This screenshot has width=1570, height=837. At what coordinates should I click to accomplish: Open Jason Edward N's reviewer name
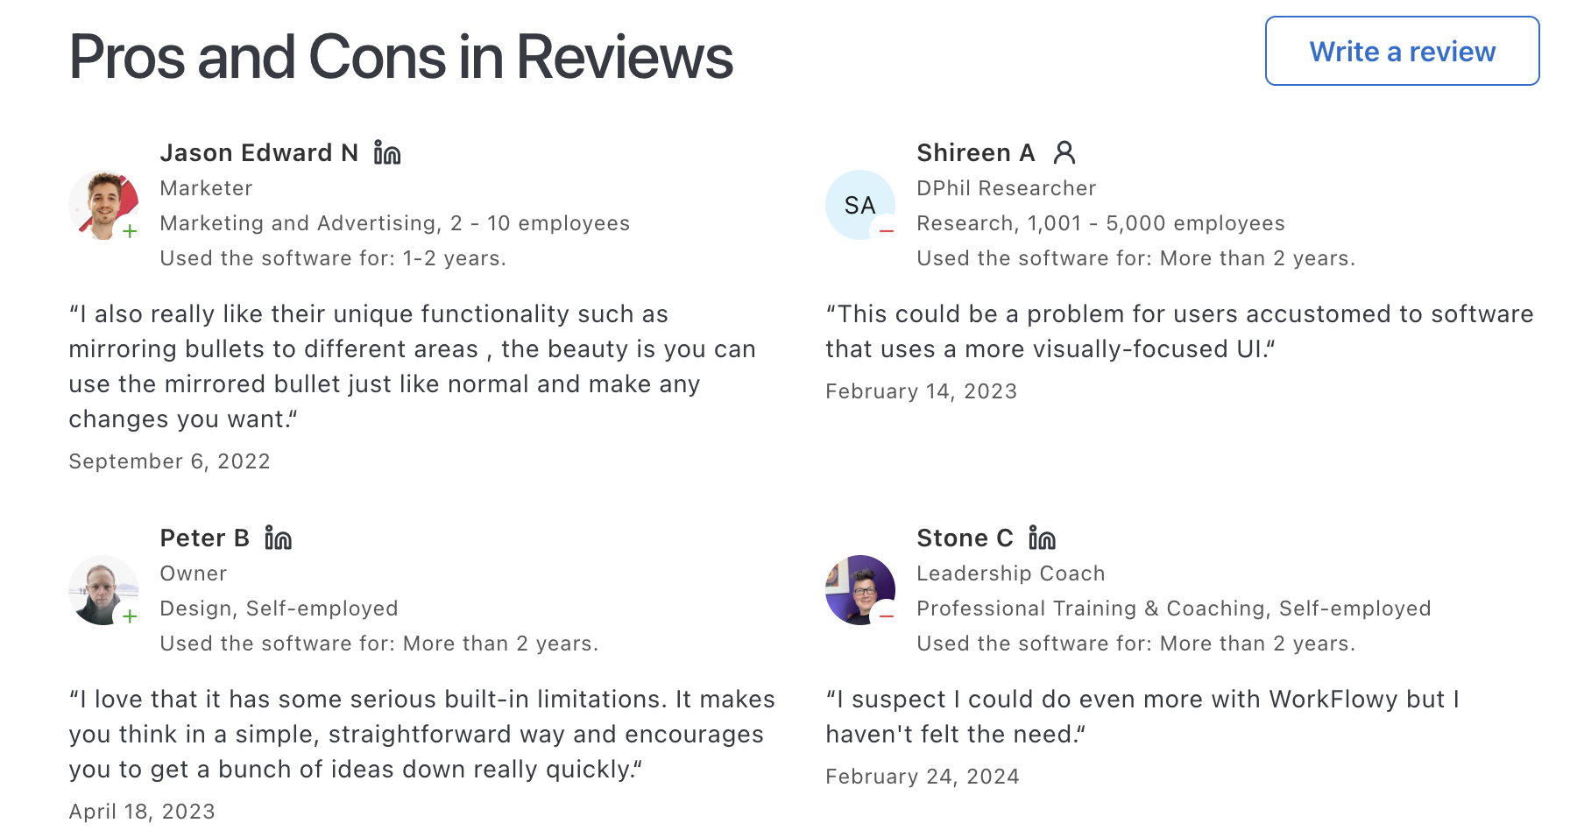(x=259, y=151)
